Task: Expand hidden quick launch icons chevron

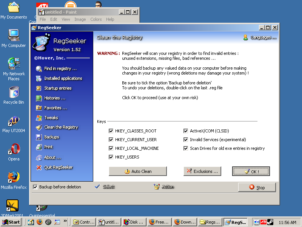Action: coord(65,221)
